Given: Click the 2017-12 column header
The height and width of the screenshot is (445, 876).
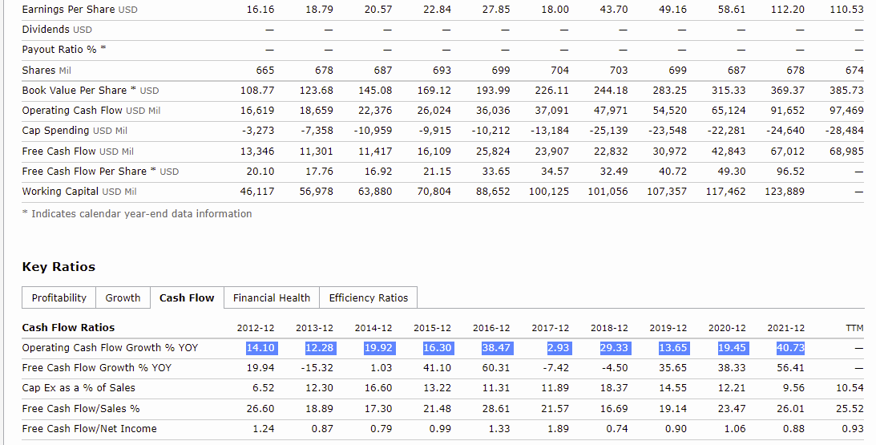Looking at the screenshot, I should (550, 327).
